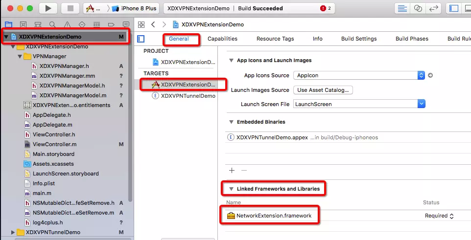Click the Use Asset Catalog button
Image resolution: width=471 pixels, height=240 pixels.
(323, 90)
